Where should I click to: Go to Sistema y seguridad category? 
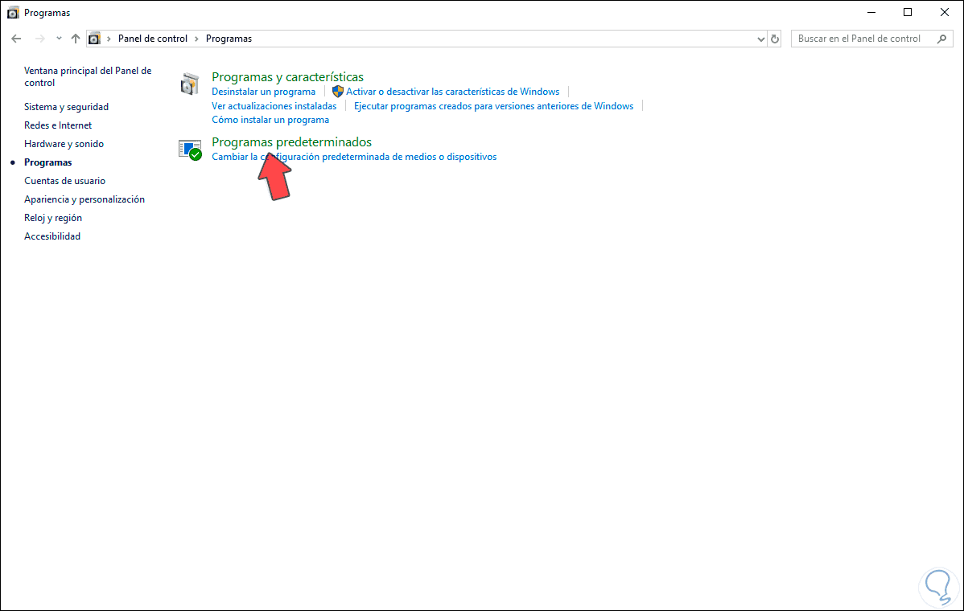67,107
